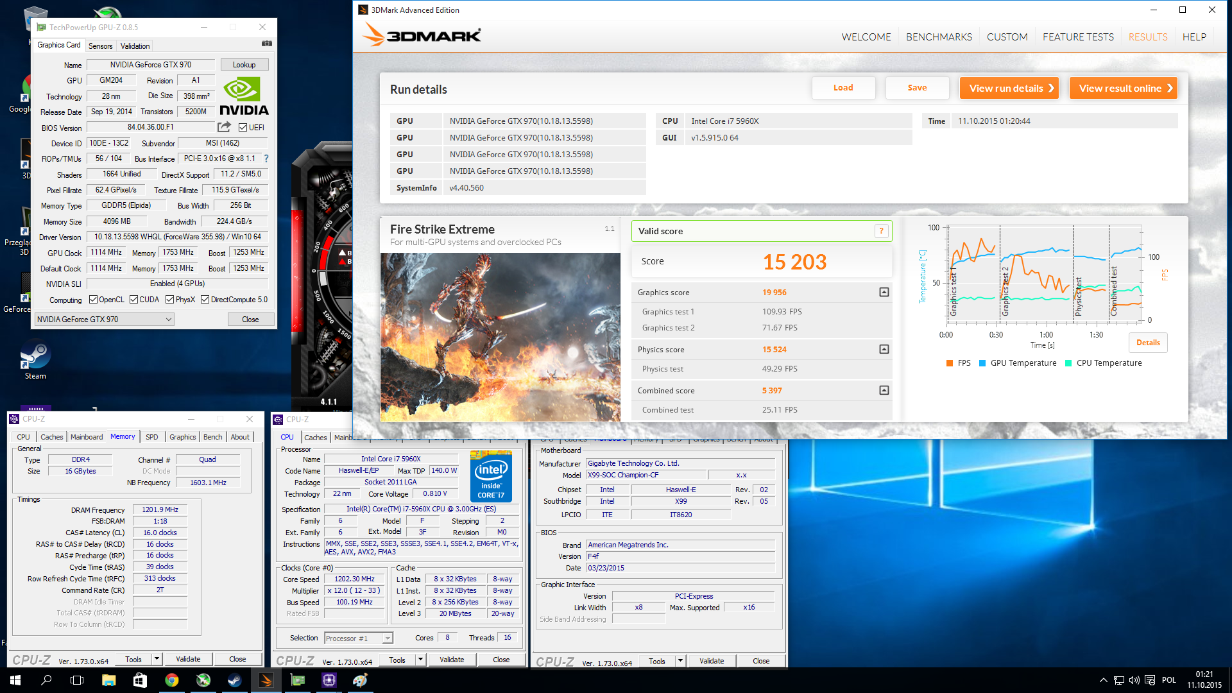This screenshot has width=1232, height=693.
Task: Open the Windows Store taskbar icon
Action: pyautogui.click(x=140, y=680)
